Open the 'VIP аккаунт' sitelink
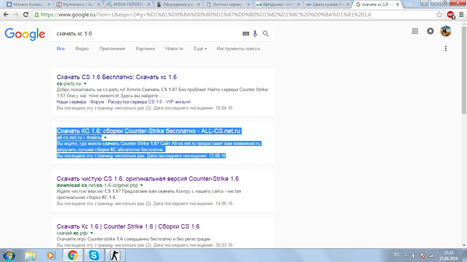 [179, 102]
